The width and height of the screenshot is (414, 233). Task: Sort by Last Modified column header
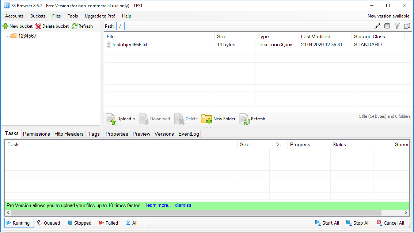click(x=325, y=36)
